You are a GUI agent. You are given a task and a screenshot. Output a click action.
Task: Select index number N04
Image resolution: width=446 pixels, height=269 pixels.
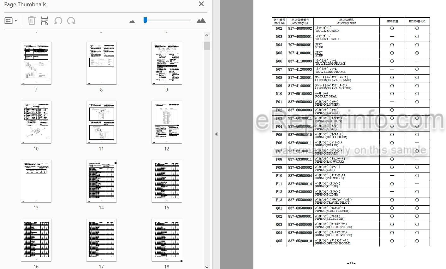[279, 45]
